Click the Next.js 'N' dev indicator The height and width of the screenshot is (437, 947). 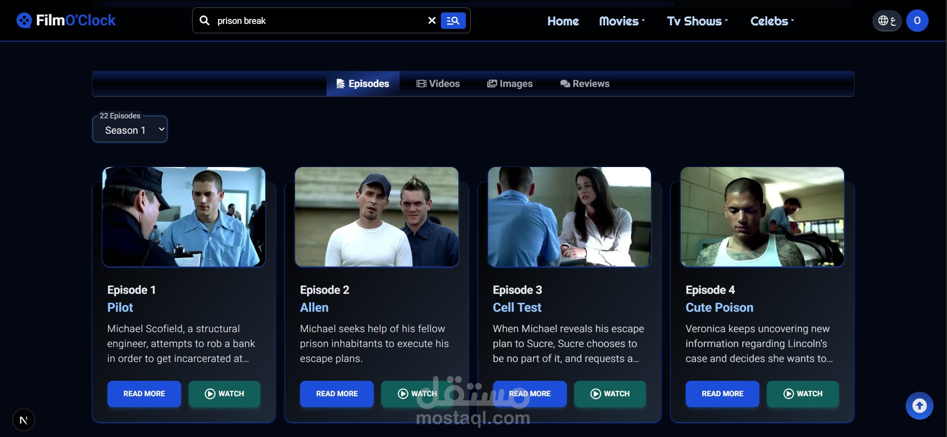pyautogui.click(x=23, y=420)
